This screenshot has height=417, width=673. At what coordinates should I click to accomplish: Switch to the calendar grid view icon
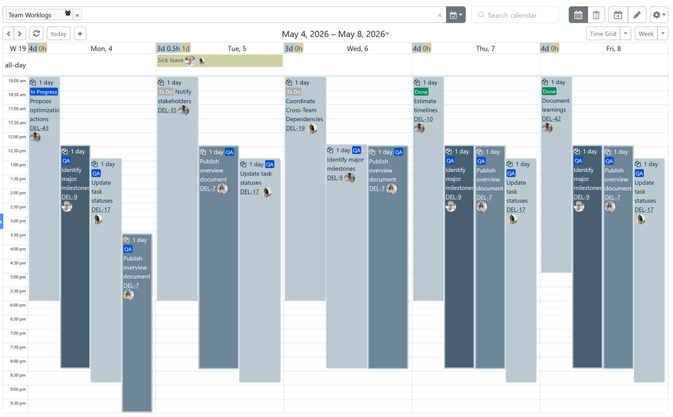pyautogui.click(x=578, y=15)
